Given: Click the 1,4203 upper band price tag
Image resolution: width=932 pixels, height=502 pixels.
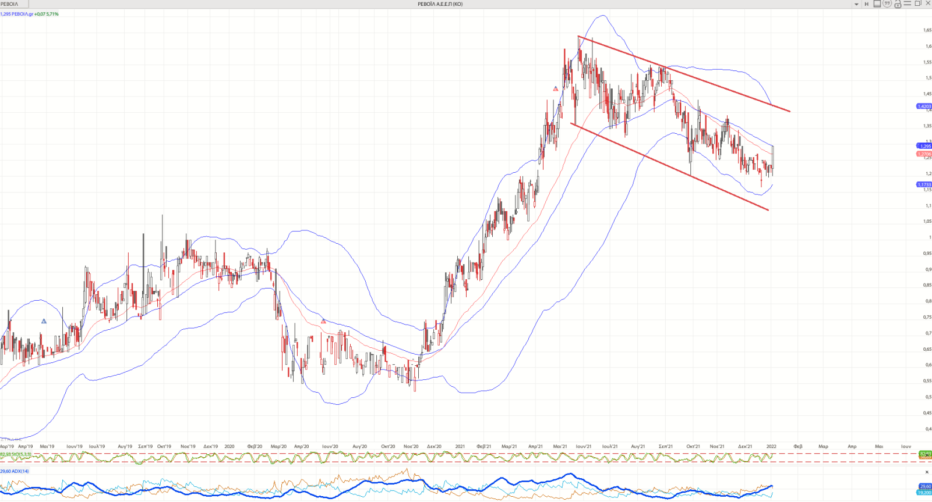Looking at the screenshot, I should [x=924, y=106].
